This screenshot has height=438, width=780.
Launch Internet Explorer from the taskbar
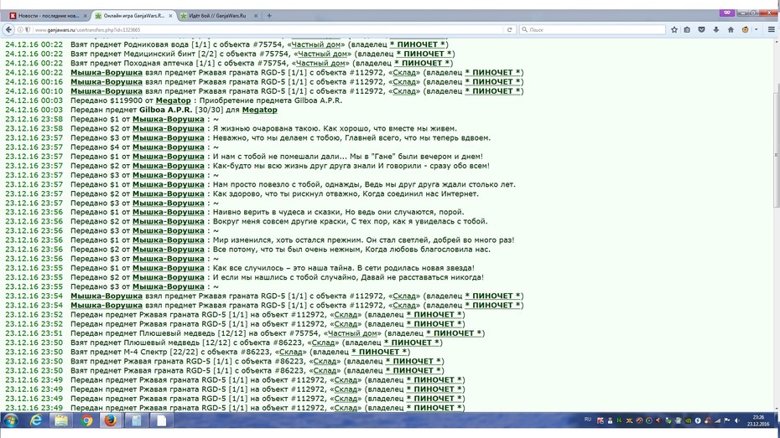36,420
